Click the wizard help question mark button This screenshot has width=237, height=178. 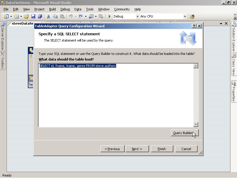(x=194, y=26)
